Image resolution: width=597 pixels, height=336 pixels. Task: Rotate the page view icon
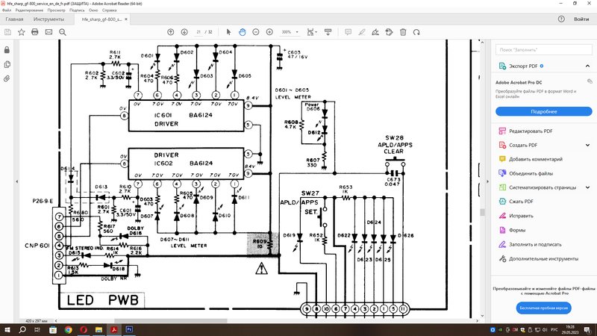(x=416, y=32)
